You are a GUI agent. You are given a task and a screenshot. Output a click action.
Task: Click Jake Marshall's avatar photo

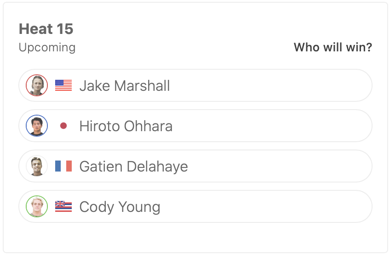point(37,85)
